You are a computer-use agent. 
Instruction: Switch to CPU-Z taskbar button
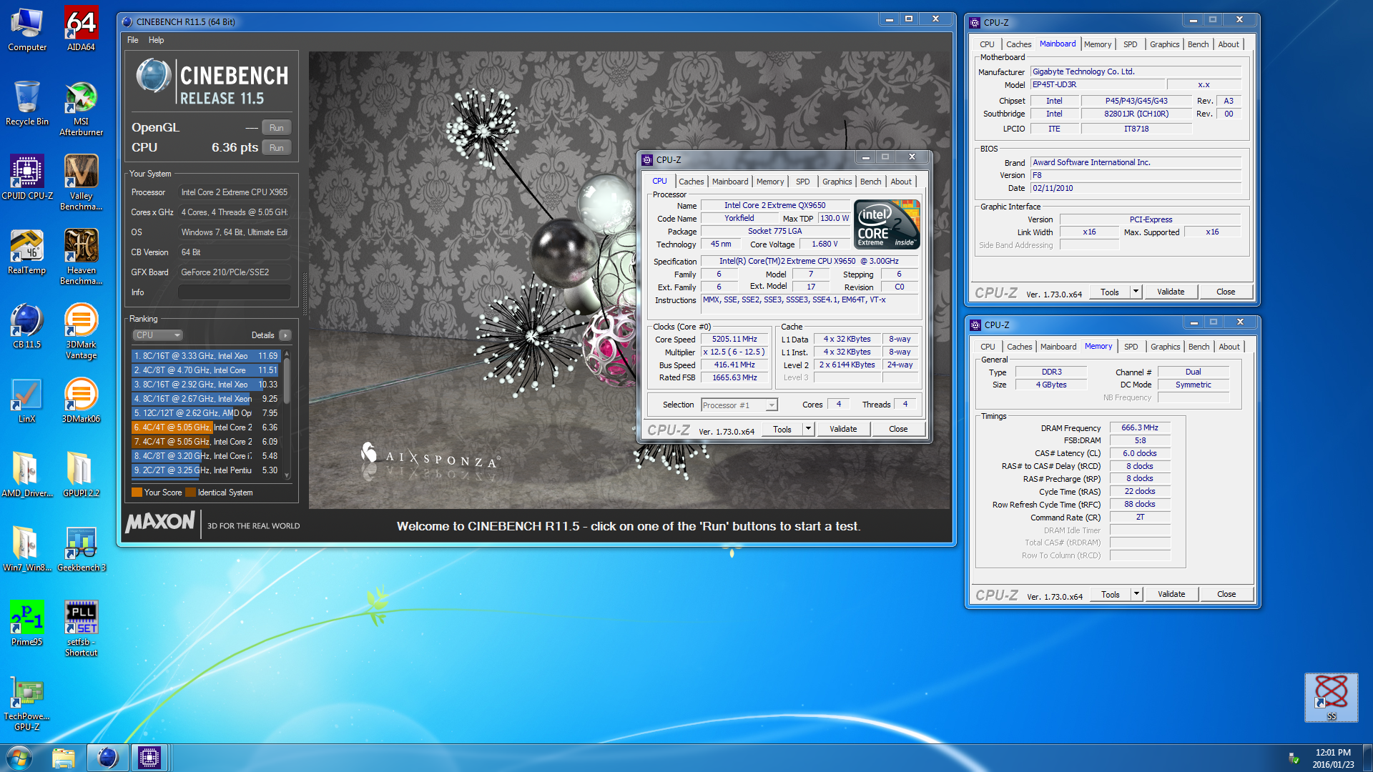point(149,758)
